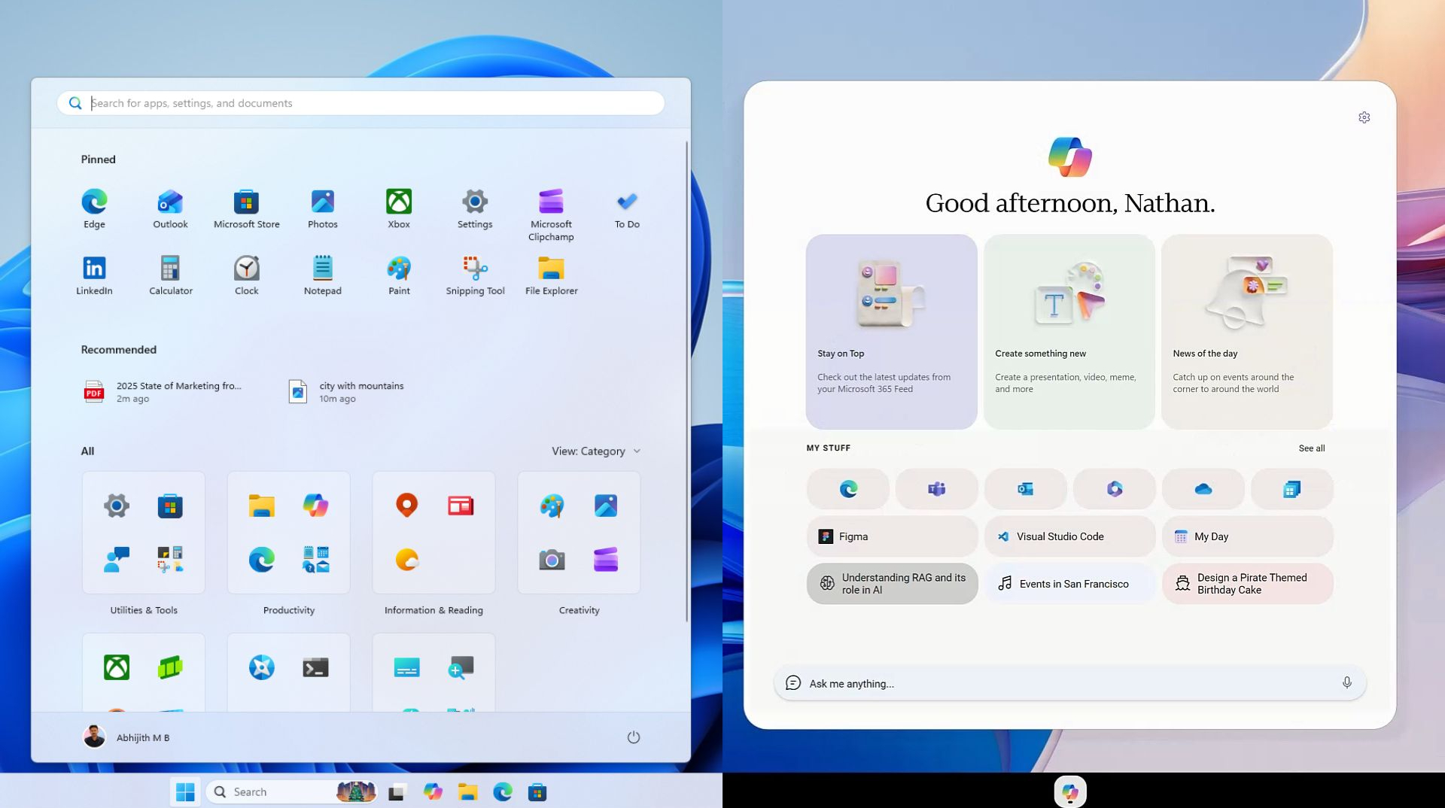Open 2025 State of Marketing recommended PDF
Screen dimensions: 1445x808
163,391
